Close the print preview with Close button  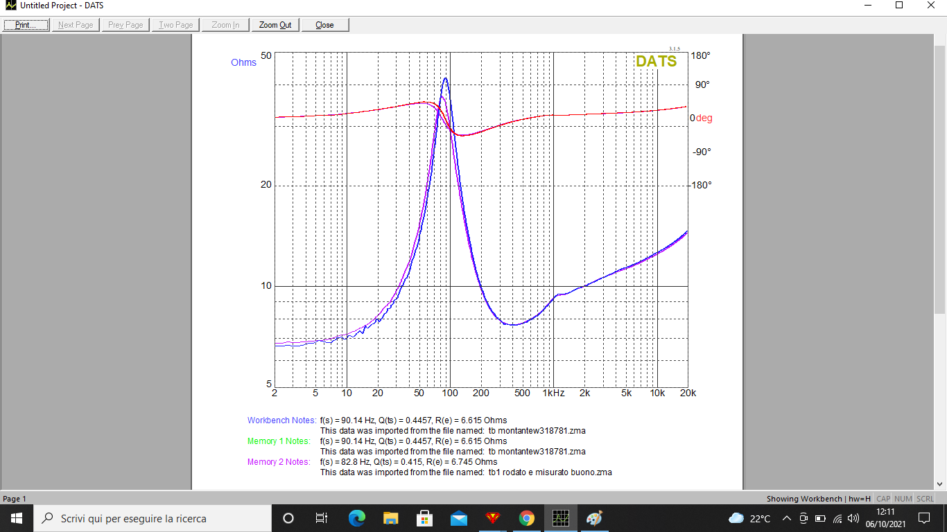pyautogui.click(x=324, y=25)
